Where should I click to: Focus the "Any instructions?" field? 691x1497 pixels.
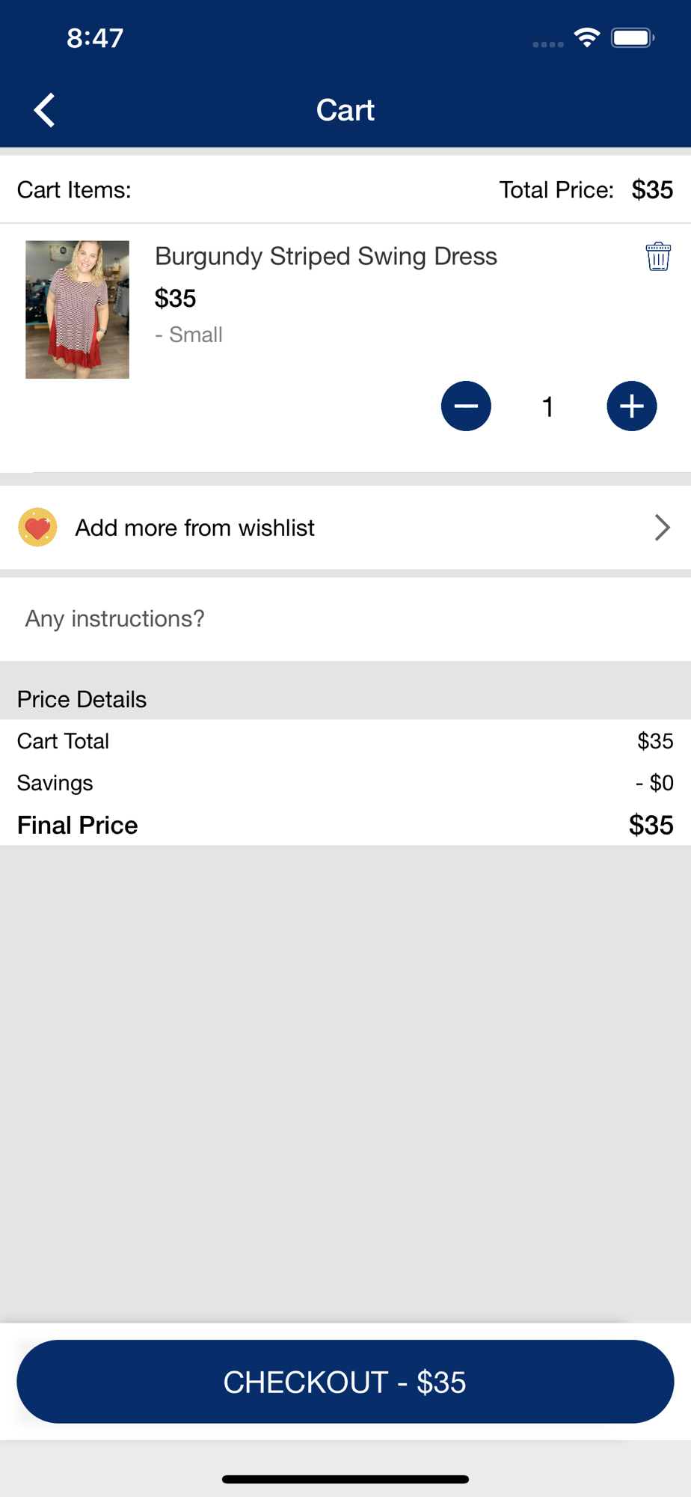tap(344, 619)
